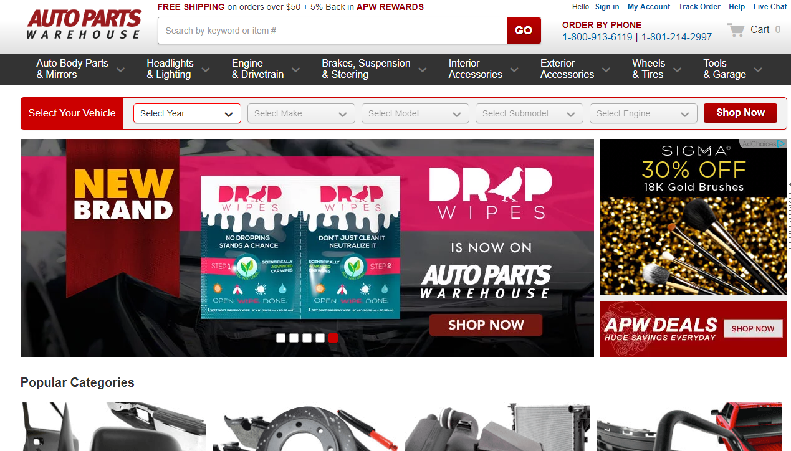791x451 pixels.
Task: Click the Auto Parts Warehouse logo
Action: [83, 24]
